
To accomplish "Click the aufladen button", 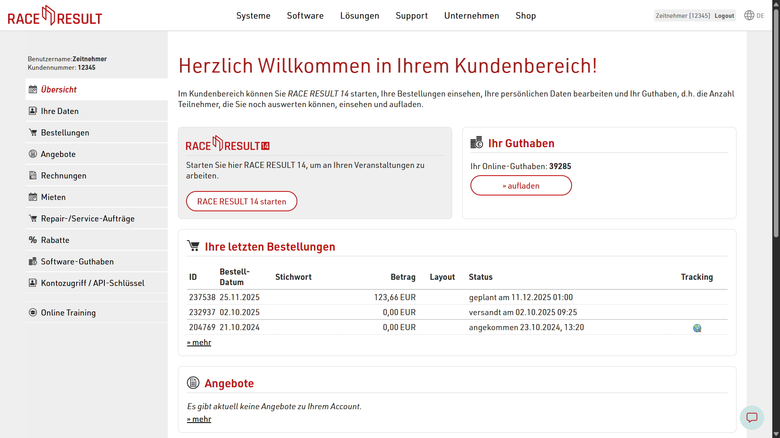I will (521, 185).
